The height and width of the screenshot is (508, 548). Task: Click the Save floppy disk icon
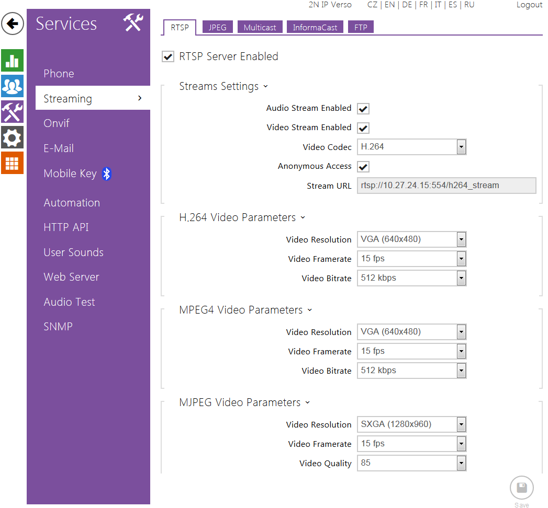point(521,488)
